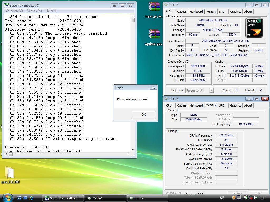The width and height of the screenshot is (270, 202).
Task: Switch to Graphics tab in upper CPU-Z
Action: click(x=235, y=12)
